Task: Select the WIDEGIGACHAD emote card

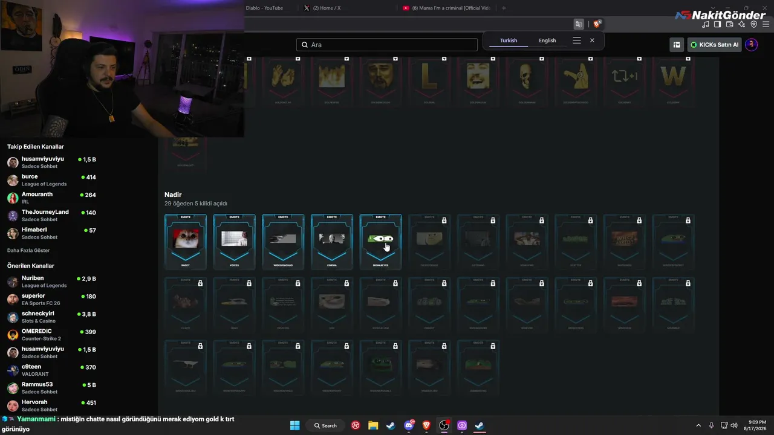Action: pyautogui.click(x=283, y=242)
